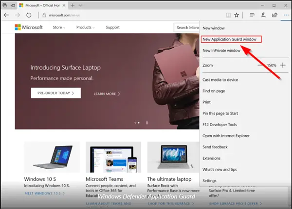
Task: Click Introducing Surface Laptop heading
Action: 65,67
